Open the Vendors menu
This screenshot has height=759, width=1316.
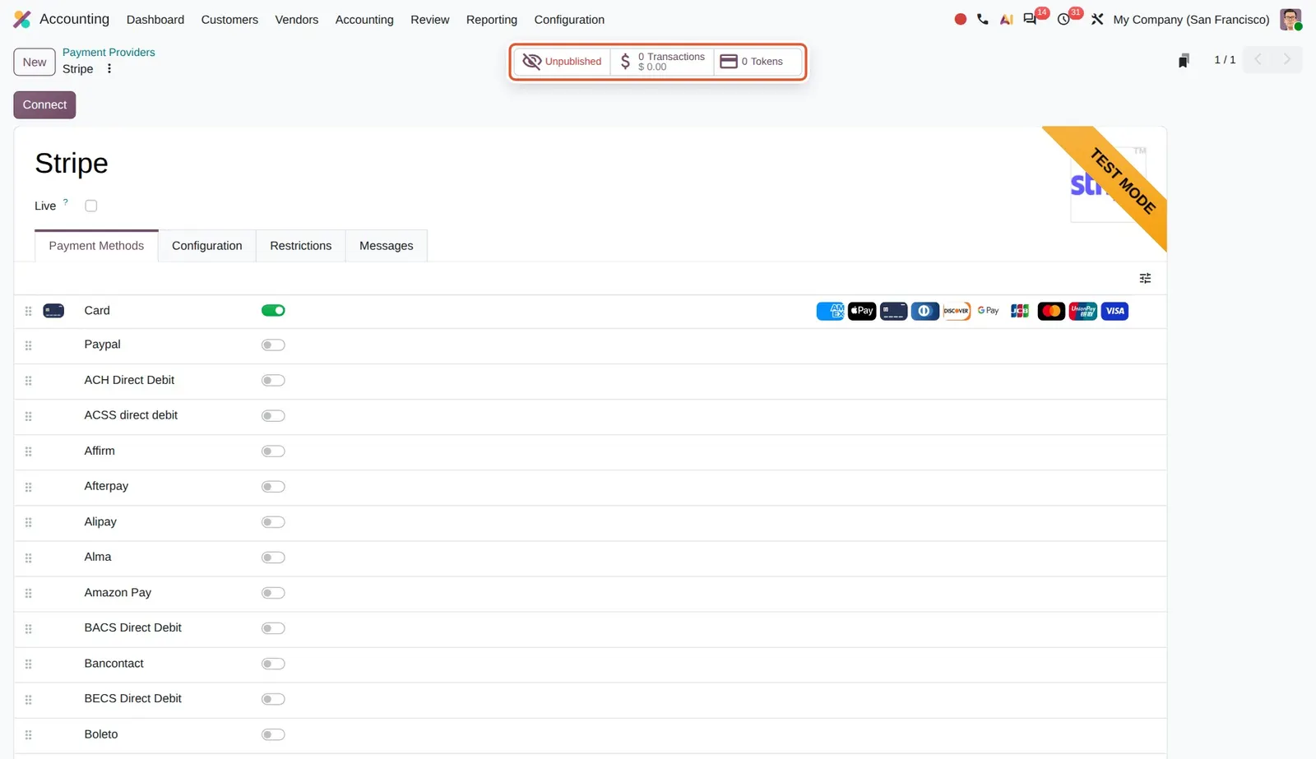(x=296, y=20)
